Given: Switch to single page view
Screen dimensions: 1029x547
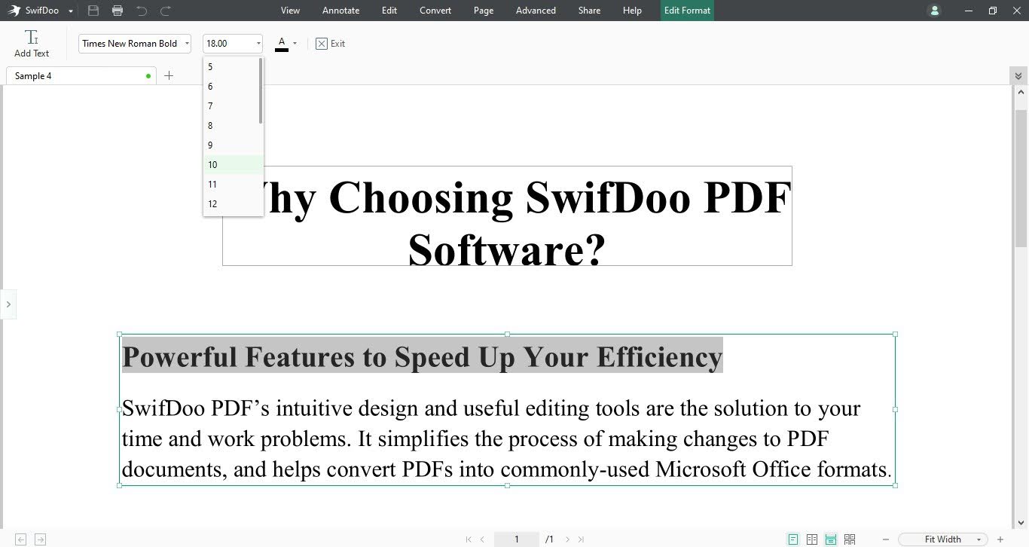Looking at the screenshot, I should pos(793,539).
